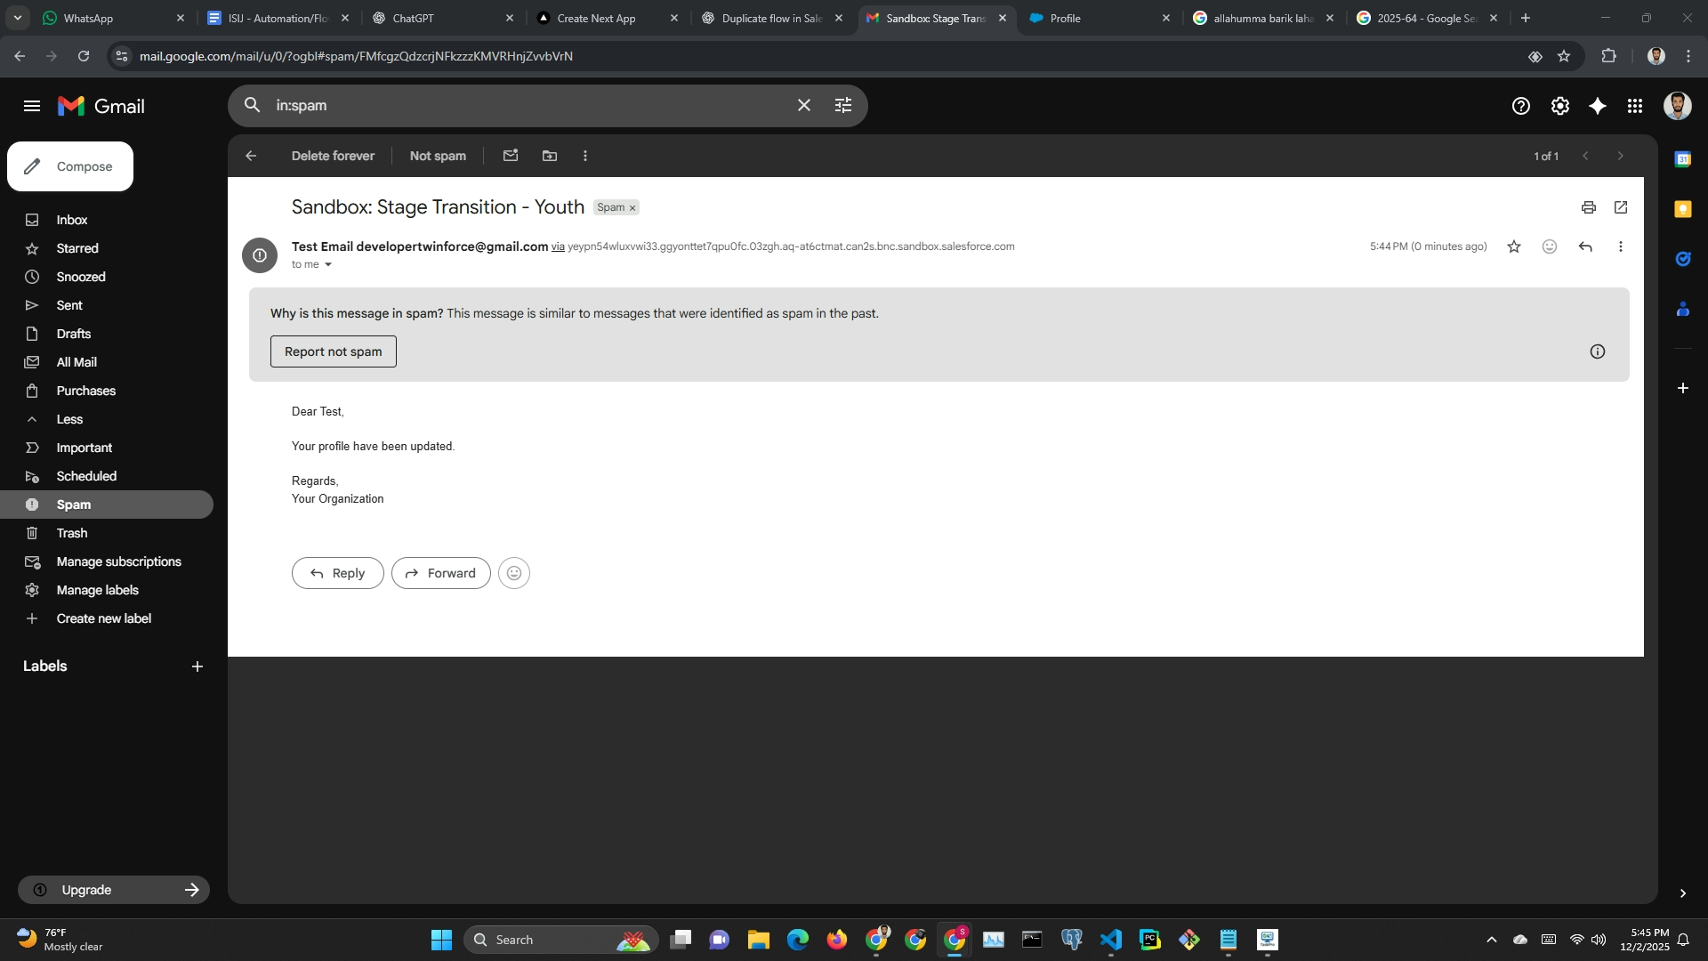Click the add emoji reaction icon in header

[1549, 246]
